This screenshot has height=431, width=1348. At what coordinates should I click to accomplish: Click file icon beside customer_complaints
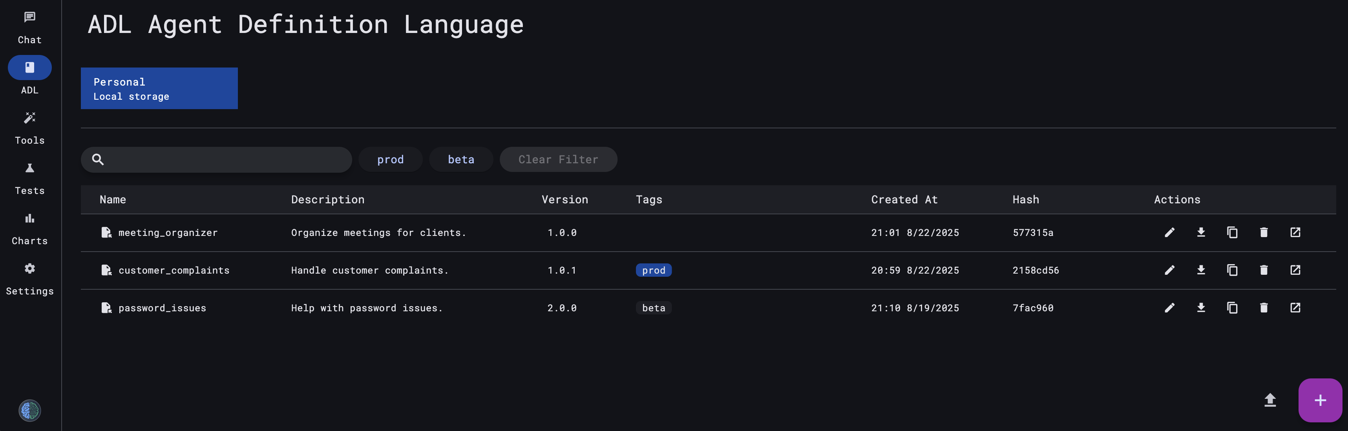tap(106, 270)
